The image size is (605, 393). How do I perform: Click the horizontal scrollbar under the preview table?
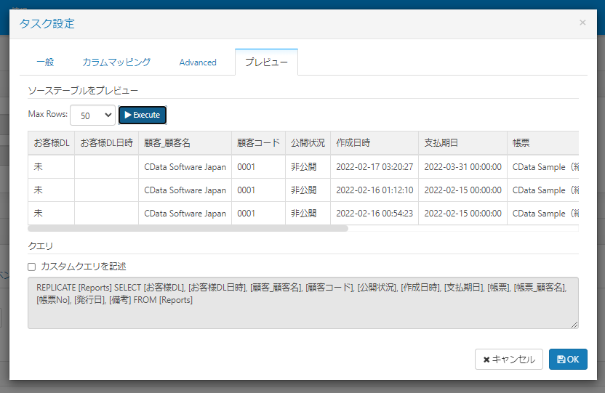point(188,229)
